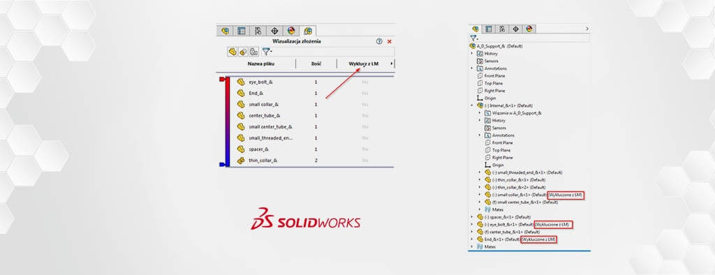
Task: Expand Mates under Internal_&<1>
Action: point(480,209)
